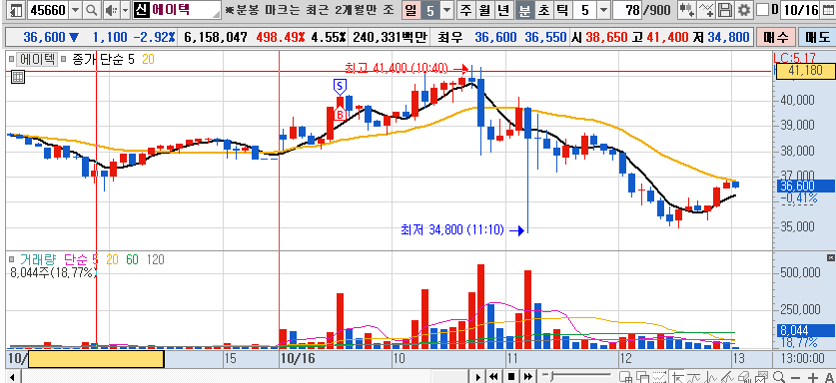Select 월 monthly period button
This screenshot has width=836, height=383.
click(484, 10)
